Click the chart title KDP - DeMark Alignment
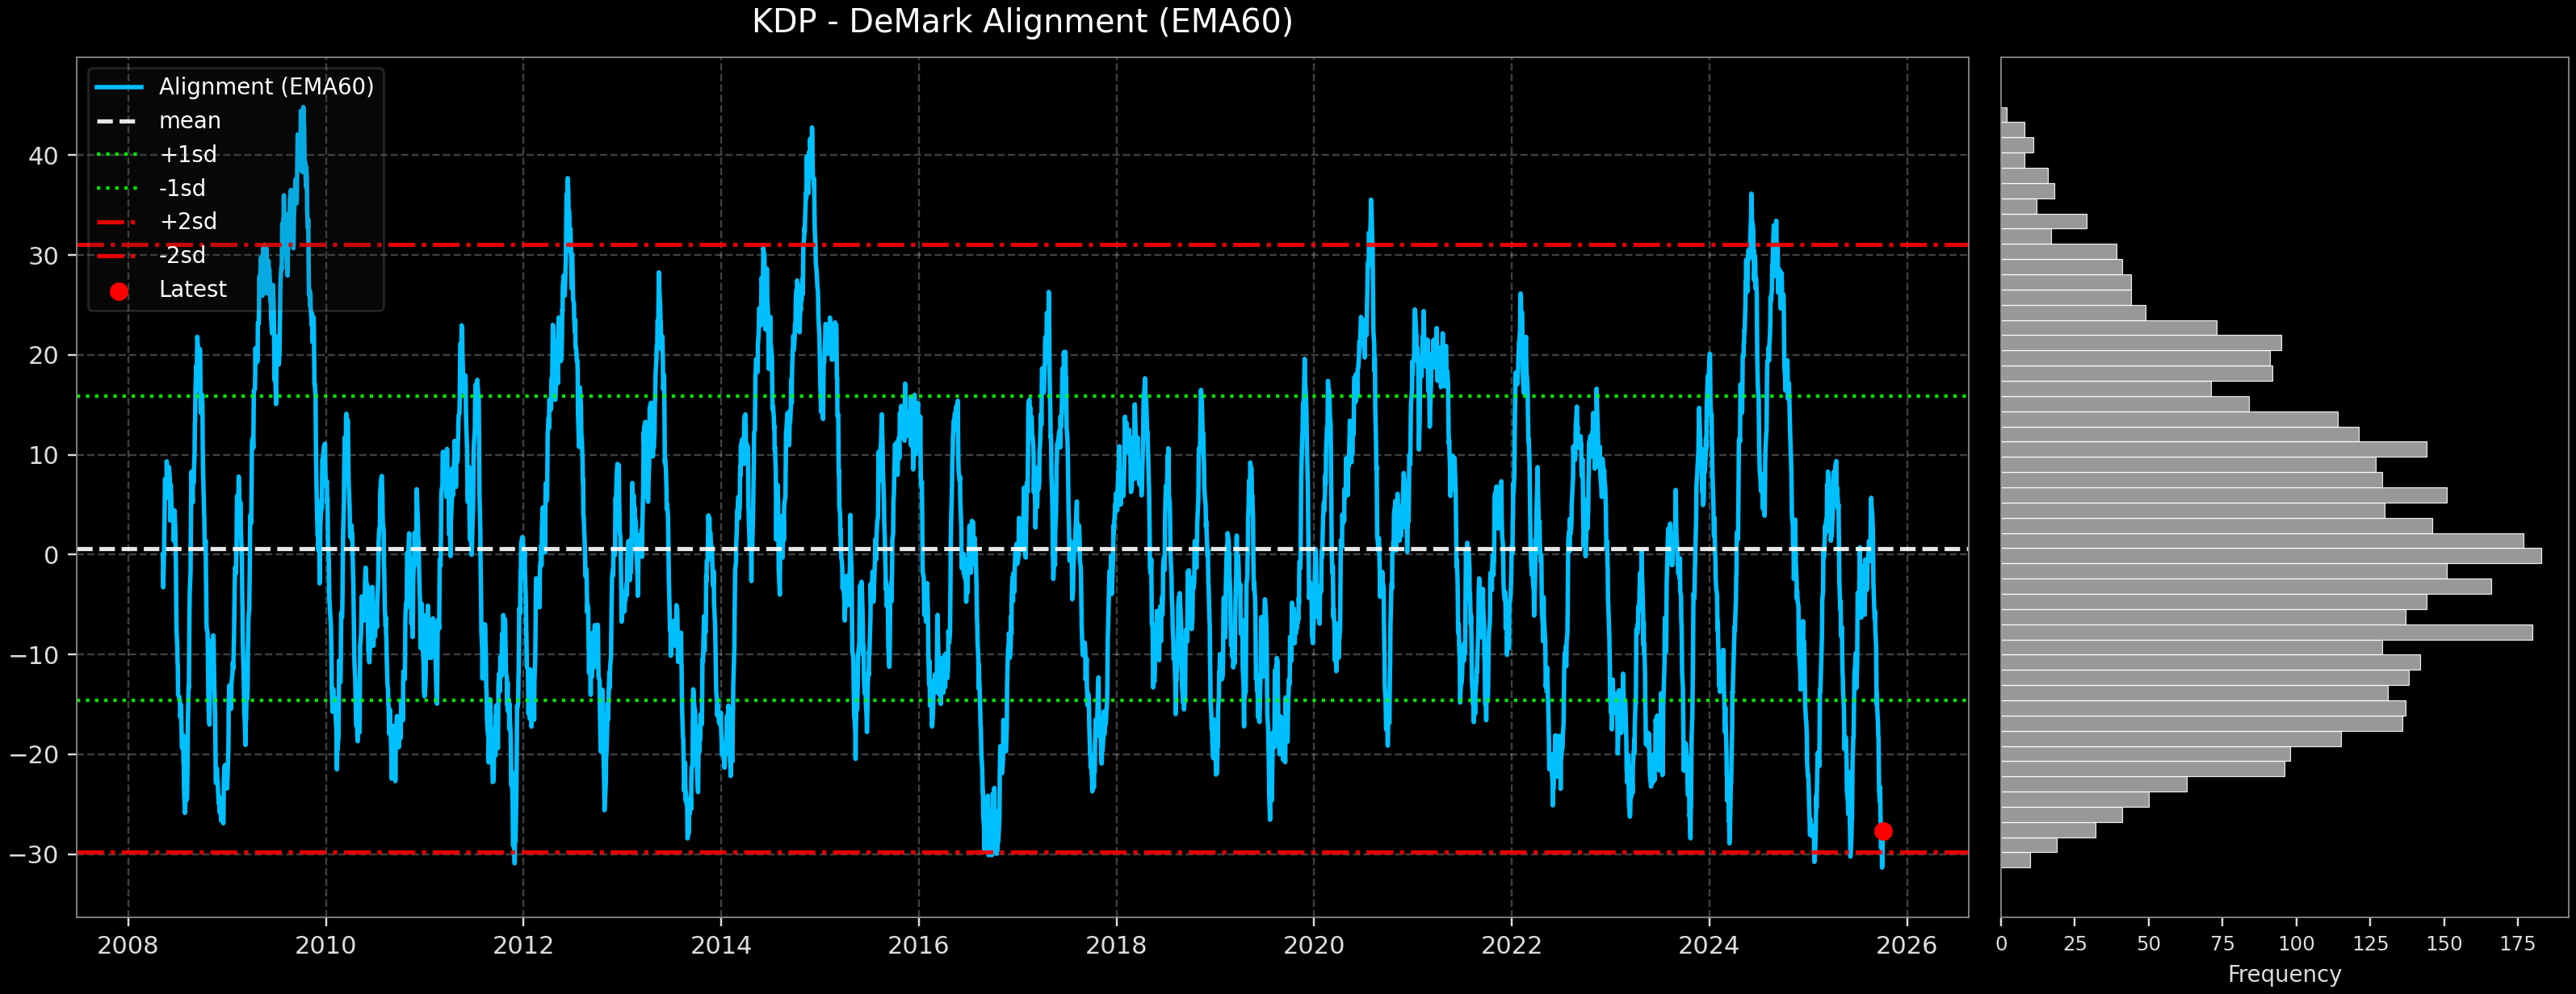The width and height of the screenshot is (2576, 994). (x=1022, y=22)
